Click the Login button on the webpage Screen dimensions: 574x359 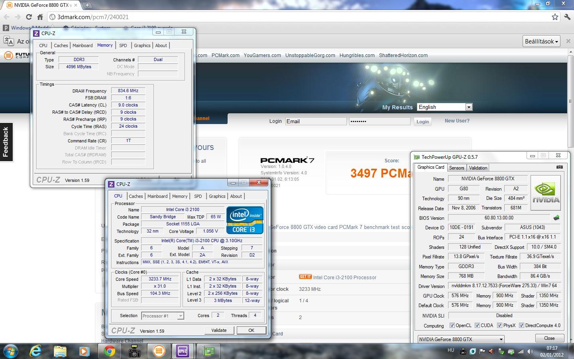click(423, 122)
